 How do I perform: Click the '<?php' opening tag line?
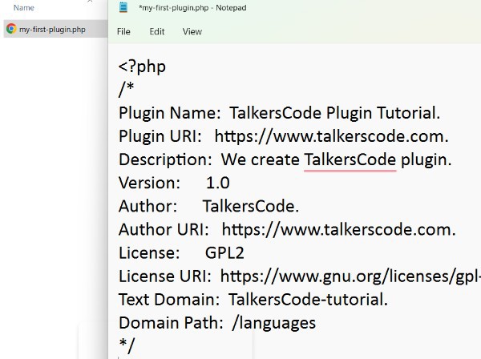tap(142, 67)
